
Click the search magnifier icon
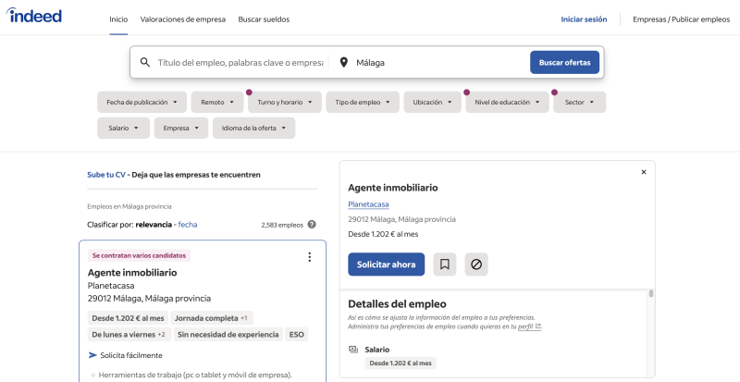click(x=145, y=63)
